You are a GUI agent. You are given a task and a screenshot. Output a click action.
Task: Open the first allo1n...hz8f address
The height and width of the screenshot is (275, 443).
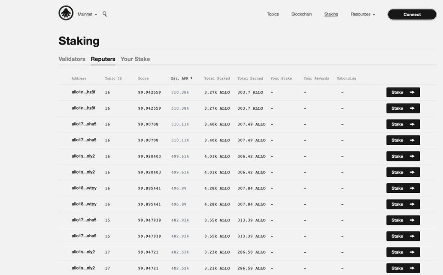coord(83,92)
